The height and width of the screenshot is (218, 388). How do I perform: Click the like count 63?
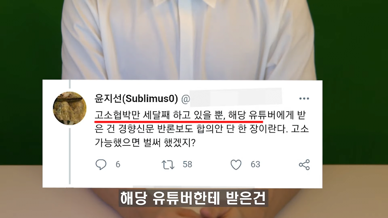pyautogui.click(x=255, y=164)
